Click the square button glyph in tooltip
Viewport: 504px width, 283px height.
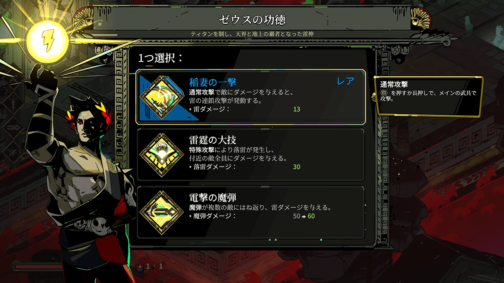coord(384,93)
